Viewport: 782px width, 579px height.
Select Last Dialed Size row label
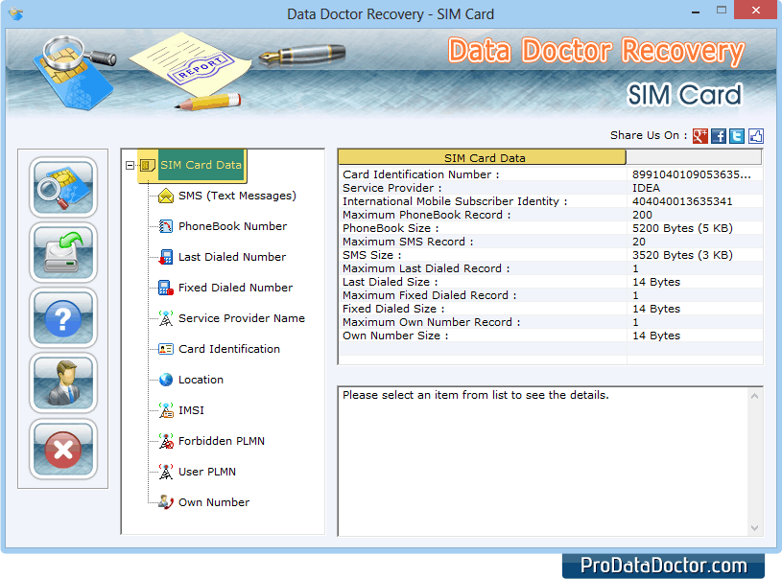pos(390,282)
